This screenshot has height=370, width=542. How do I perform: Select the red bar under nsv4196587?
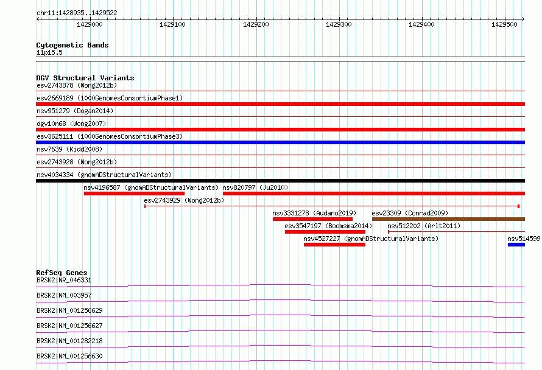click(134, 194)
